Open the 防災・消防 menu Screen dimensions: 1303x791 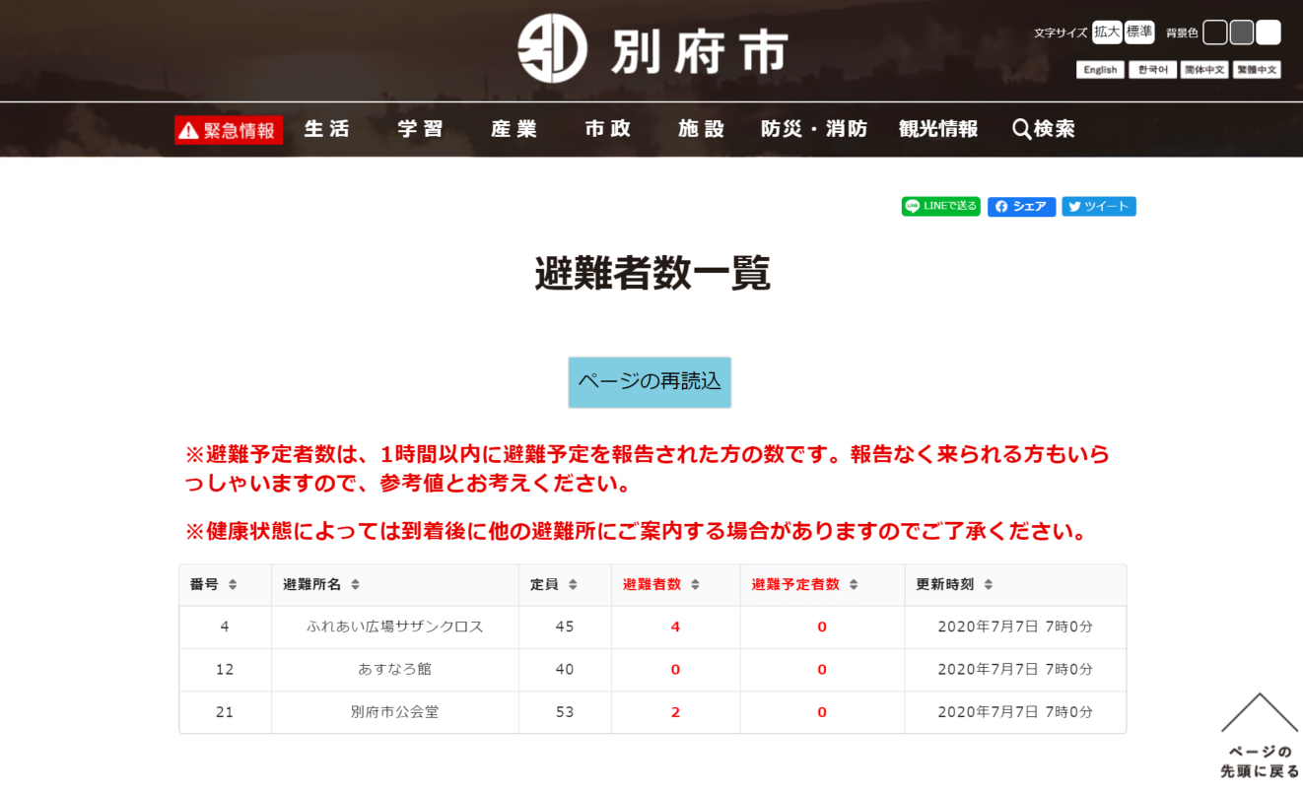click(814, 129)
